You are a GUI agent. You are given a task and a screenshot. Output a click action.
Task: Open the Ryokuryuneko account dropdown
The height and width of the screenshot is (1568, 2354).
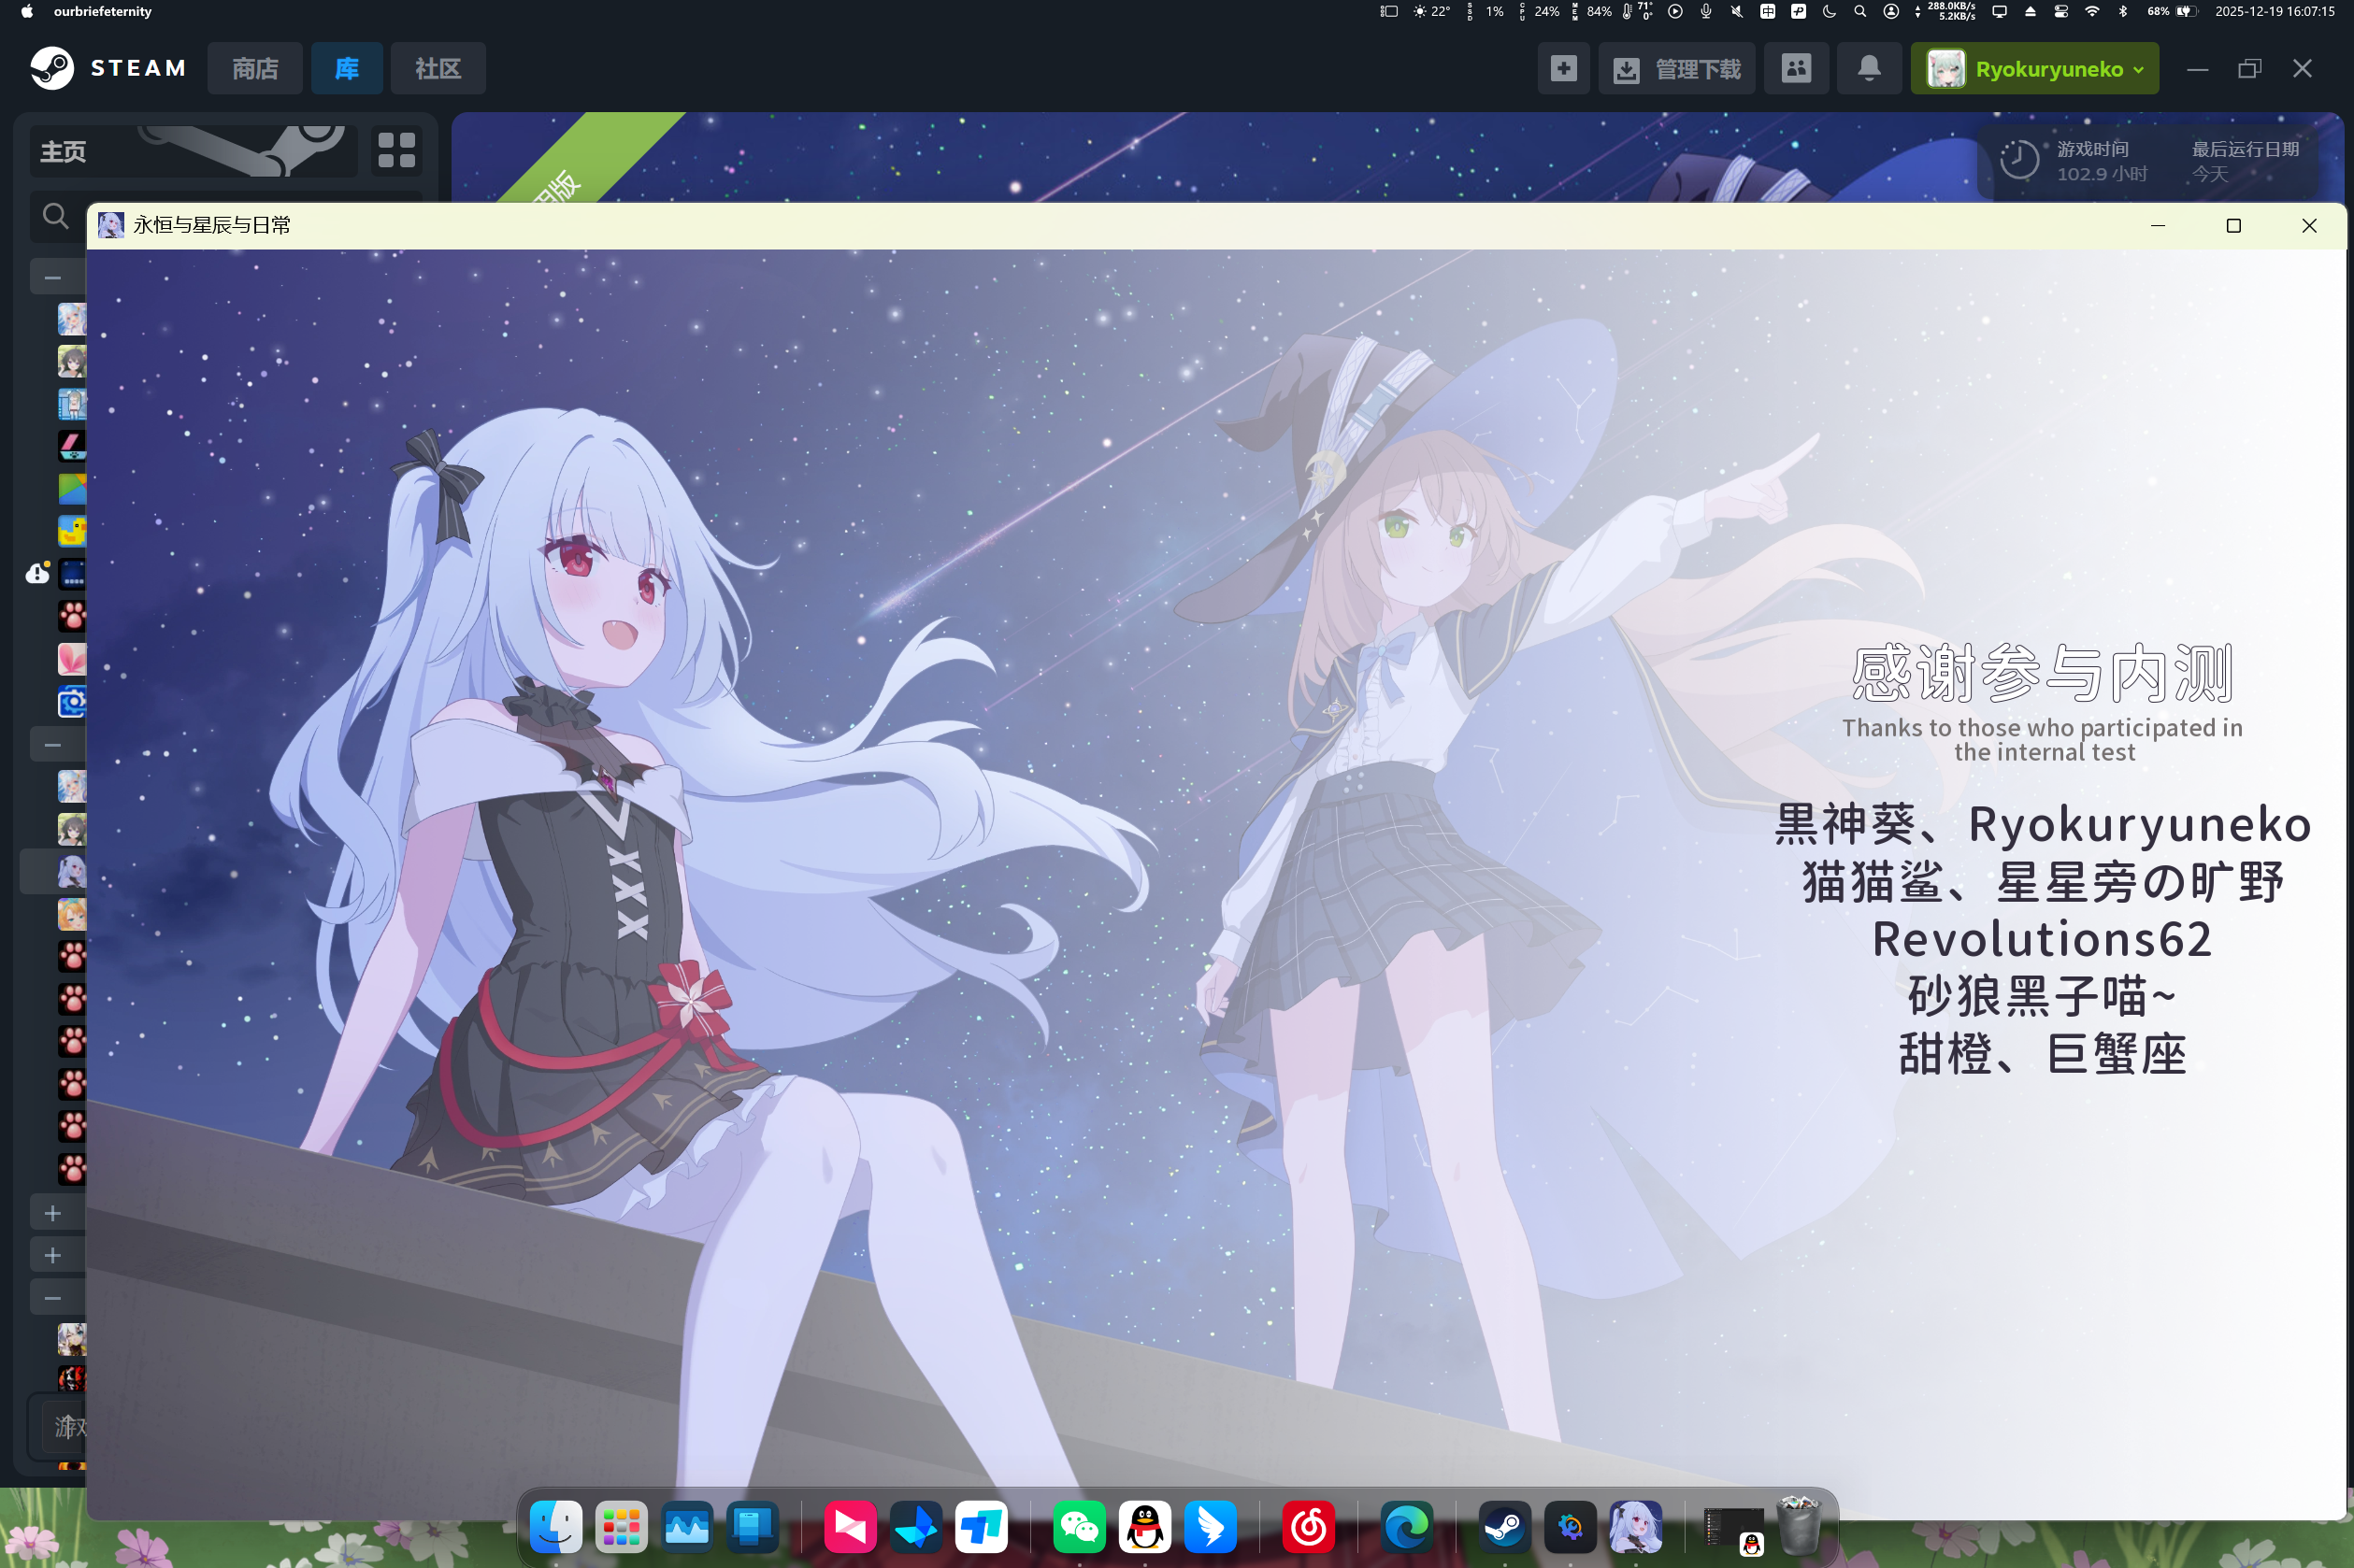(2034, 68)
